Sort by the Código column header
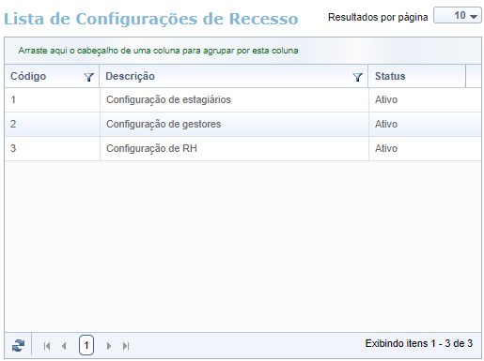 [x=28, y=76]
